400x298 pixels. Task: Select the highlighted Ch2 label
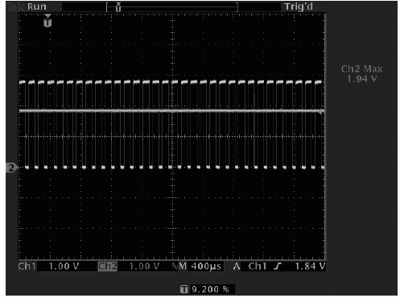click(x=108, y=267)
